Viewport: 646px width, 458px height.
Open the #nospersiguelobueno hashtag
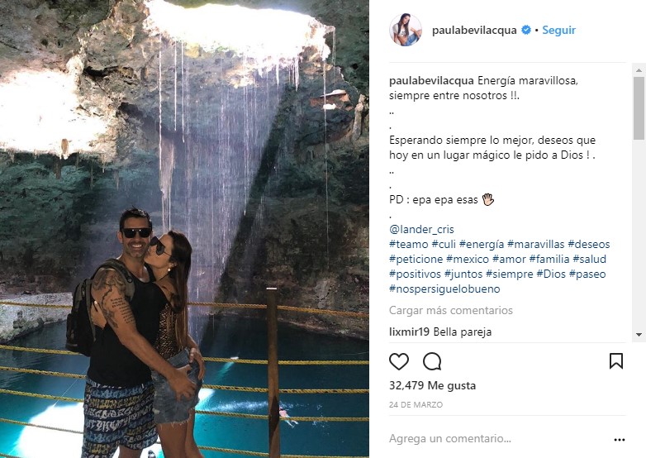[x=444, y=289]
